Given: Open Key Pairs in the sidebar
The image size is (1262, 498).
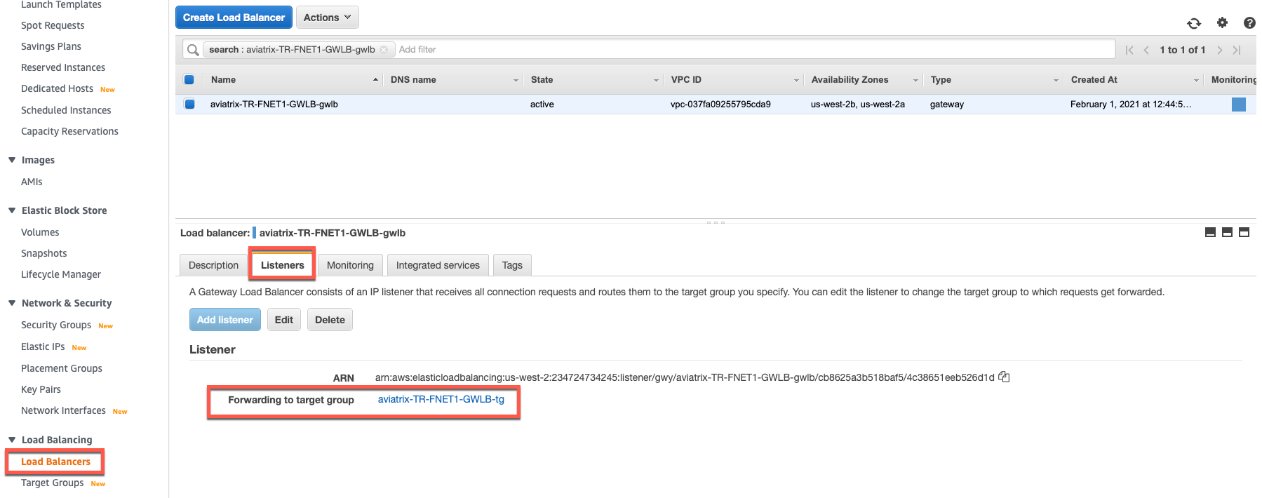Looking at the screenshot, I should [41, 389].
